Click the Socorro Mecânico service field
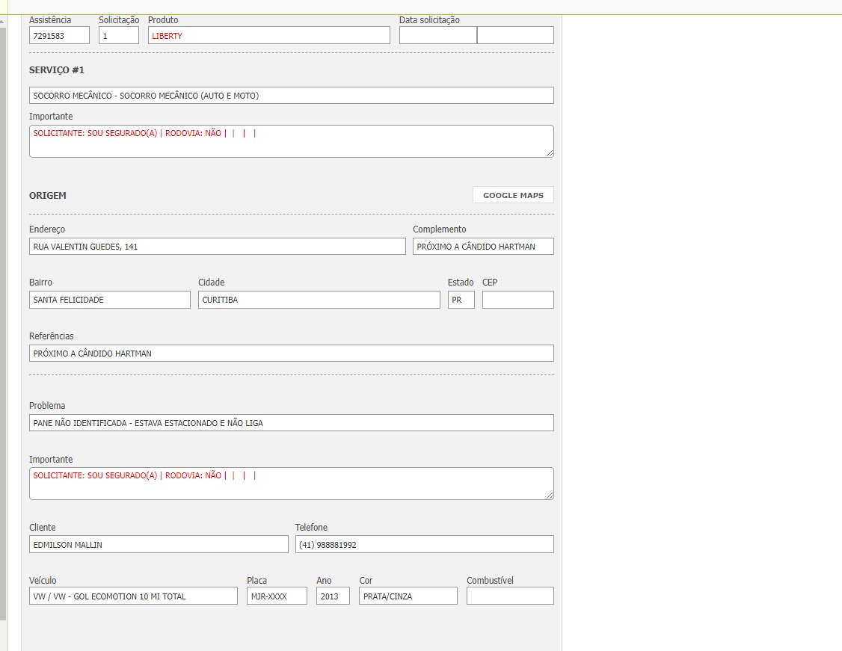 point(291,96)
